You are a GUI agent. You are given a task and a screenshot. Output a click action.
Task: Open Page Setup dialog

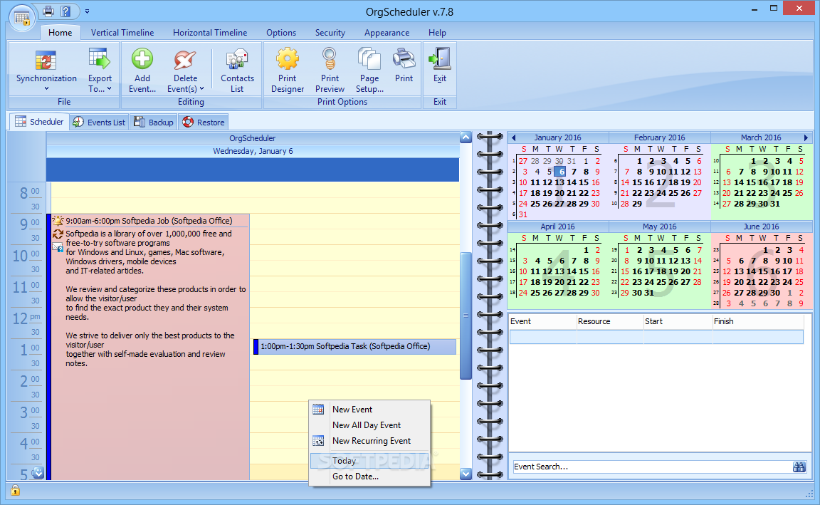click(369, 71)
